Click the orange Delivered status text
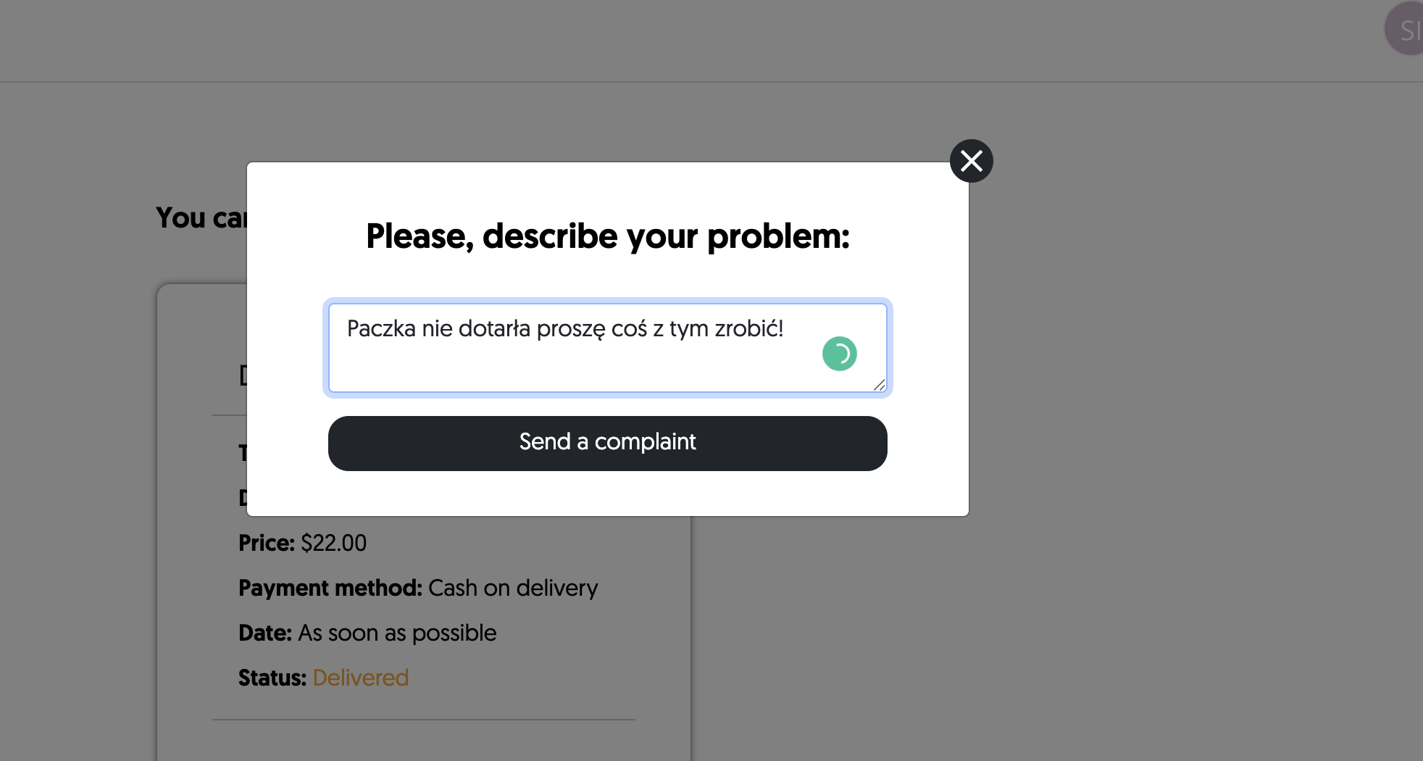1423x761 pixels. coord(361,678)
